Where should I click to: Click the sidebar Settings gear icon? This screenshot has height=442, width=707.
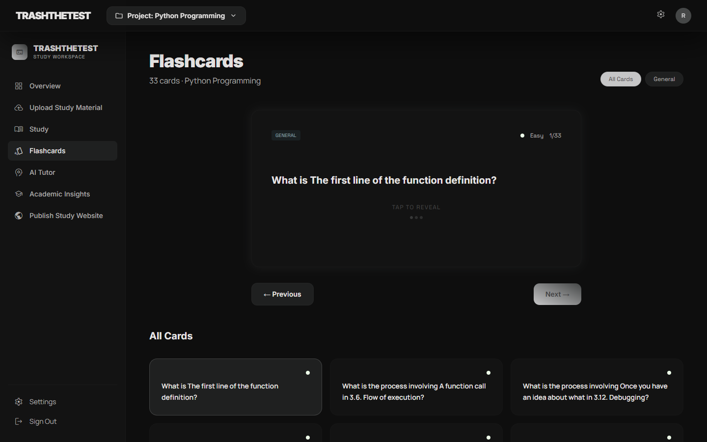tap(19, 402)
